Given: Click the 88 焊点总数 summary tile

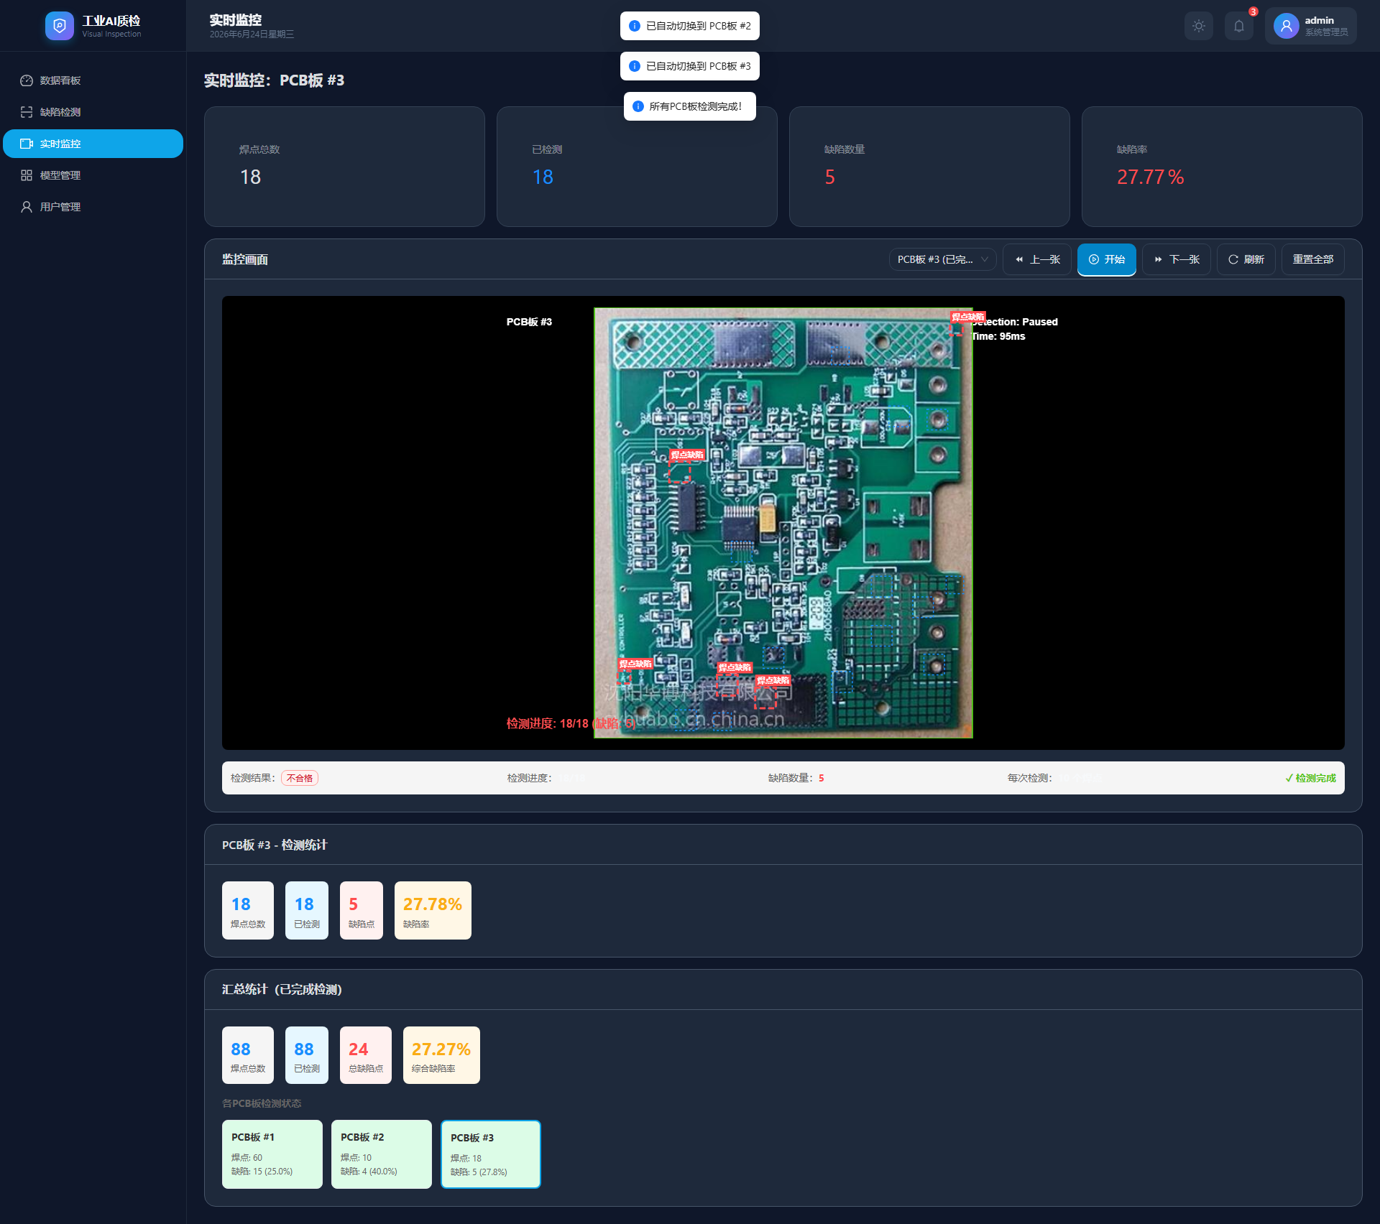Looking at the screenshot, I should [248, 1055].
